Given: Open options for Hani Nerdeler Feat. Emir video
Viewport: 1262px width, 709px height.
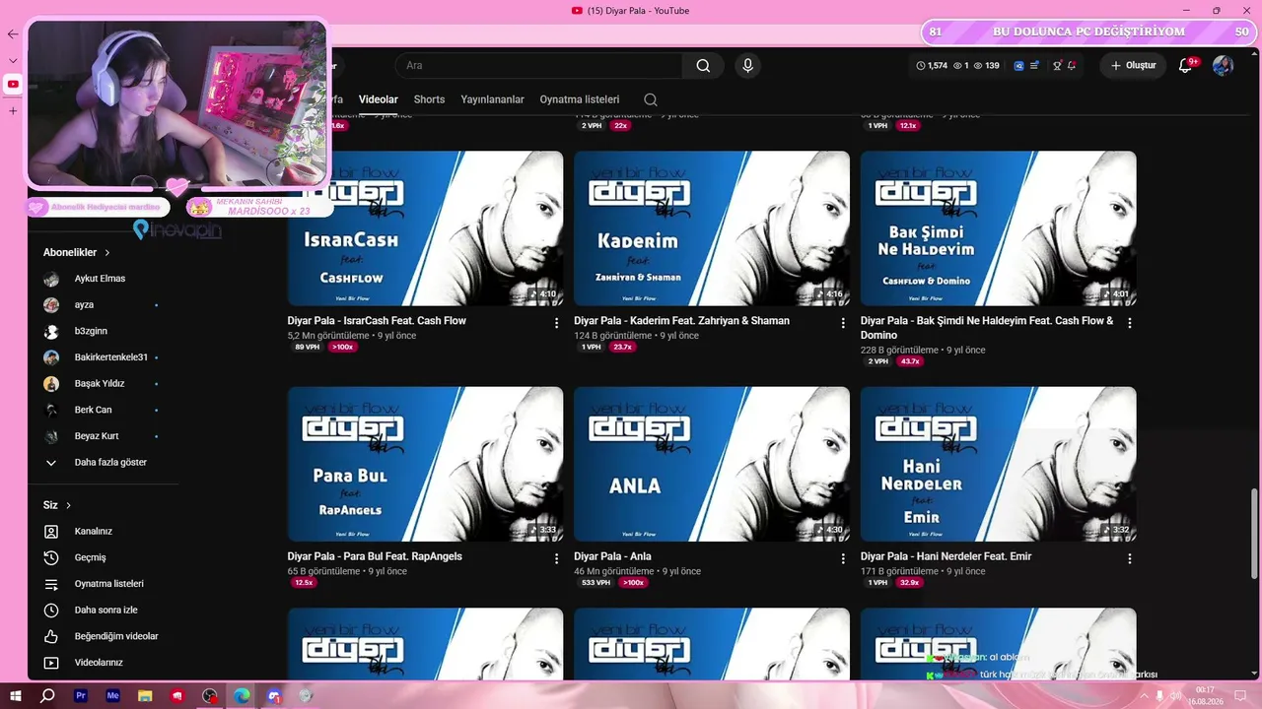Looking at the screenshot, I should [x=1130, y=558].
